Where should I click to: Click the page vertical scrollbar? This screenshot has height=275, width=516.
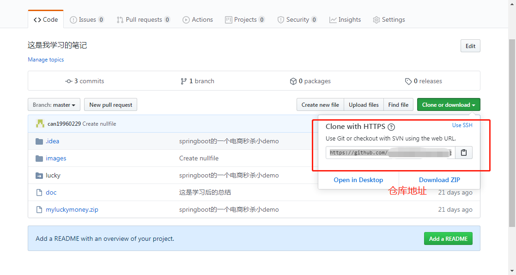click(512, 133)
